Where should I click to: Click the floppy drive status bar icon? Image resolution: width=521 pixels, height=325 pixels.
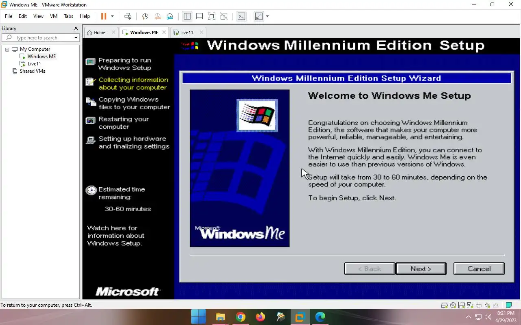point(462,305)
